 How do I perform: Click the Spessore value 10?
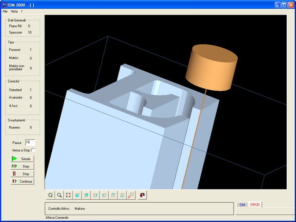click(30, 32)
